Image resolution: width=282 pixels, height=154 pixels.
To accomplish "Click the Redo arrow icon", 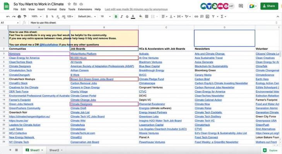I will point(14,17).
